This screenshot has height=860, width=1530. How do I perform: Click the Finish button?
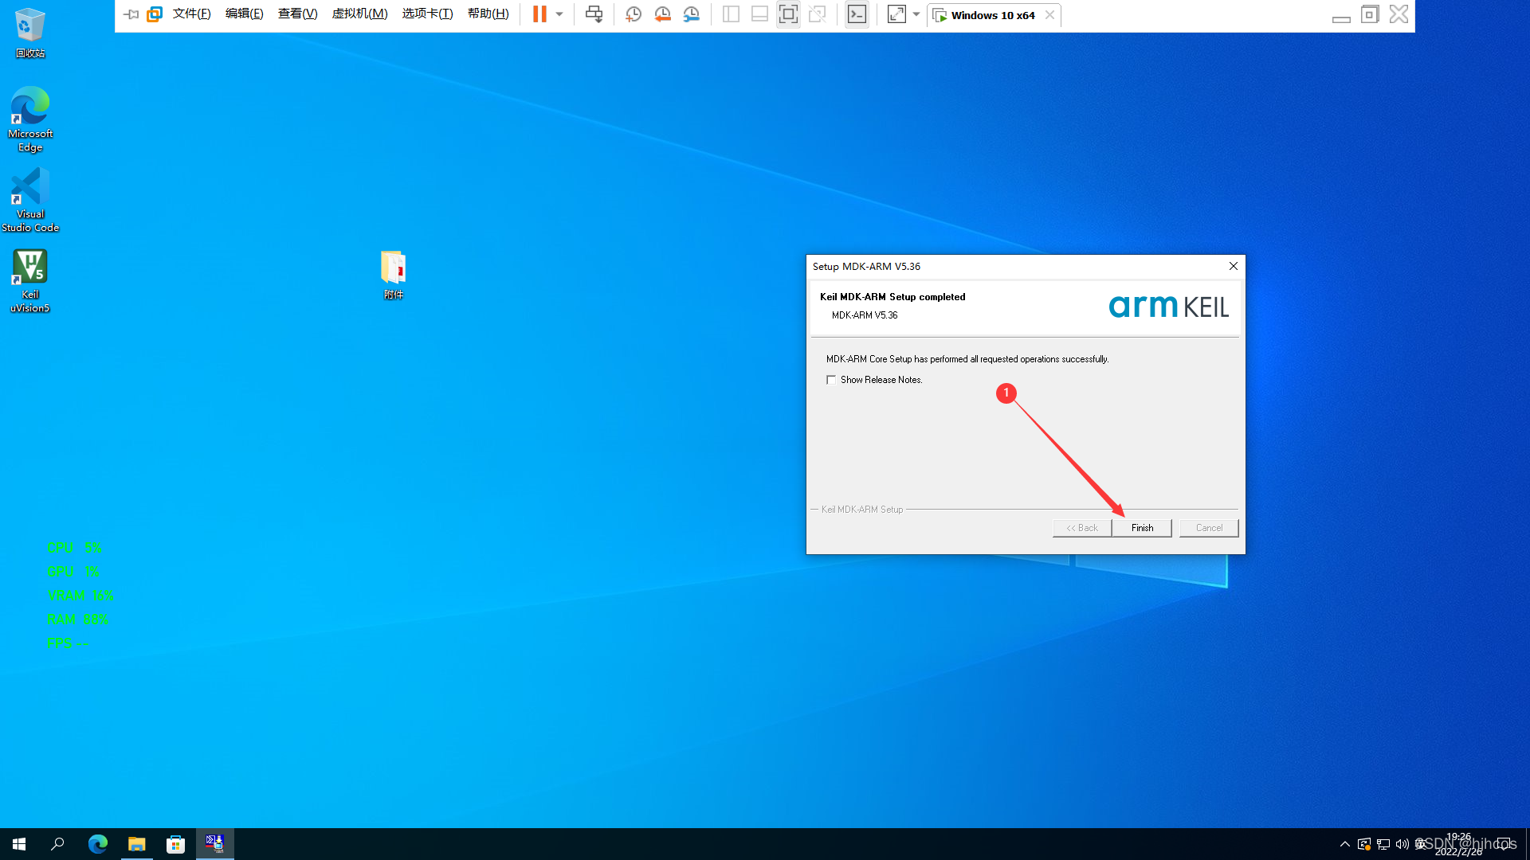click(x=1142, y=528)
